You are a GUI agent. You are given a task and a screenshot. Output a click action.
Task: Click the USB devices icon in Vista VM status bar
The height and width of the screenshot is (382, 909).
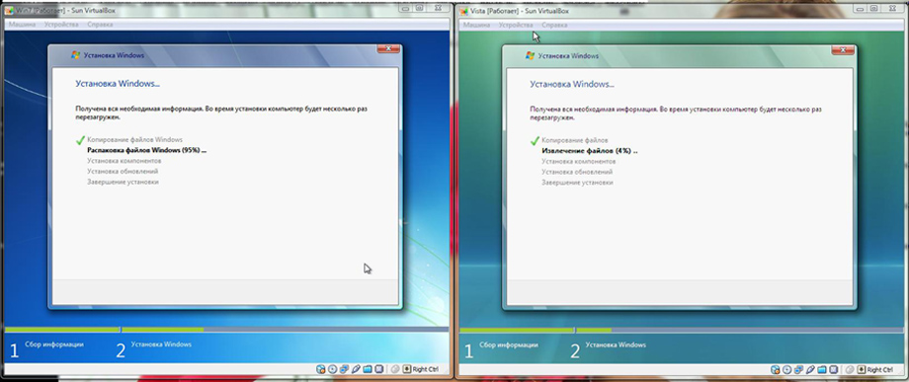(810, 369)
